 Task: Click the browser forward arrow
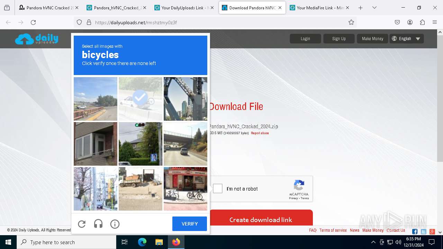(21, 22)
